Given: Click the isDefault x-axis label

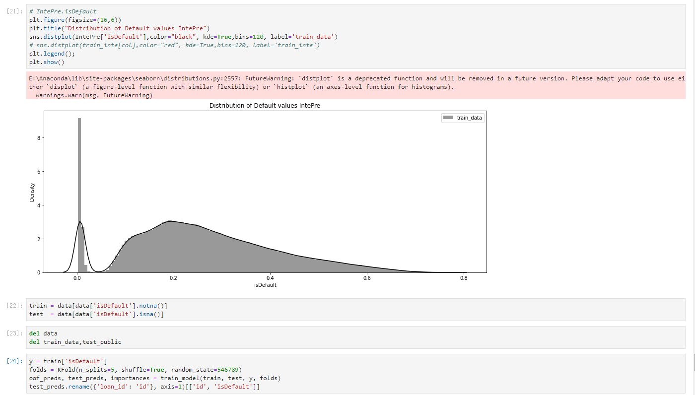Looking at the screenshot, I should [x=265, y=285].
